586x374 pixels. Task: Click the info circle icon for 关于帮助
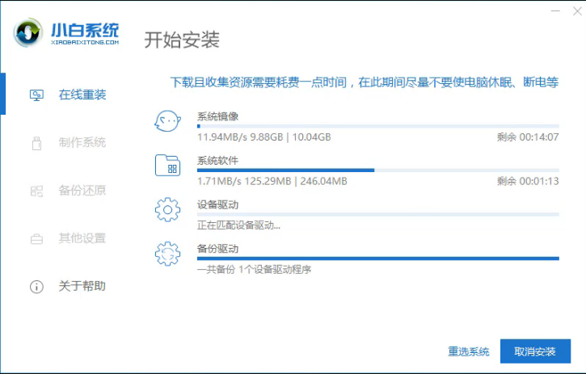click(36, 287)
